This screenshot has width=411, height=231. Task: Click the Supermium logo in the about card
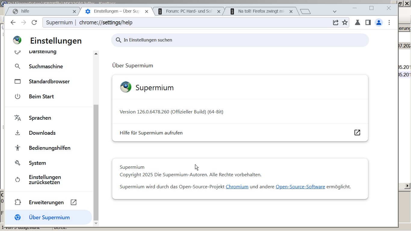pos(126,87)
